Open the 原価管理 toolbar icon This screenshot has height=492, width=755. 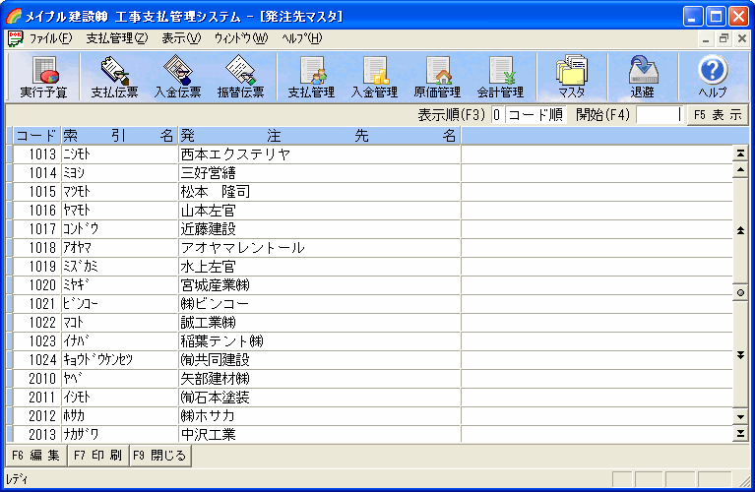[437, 77]
